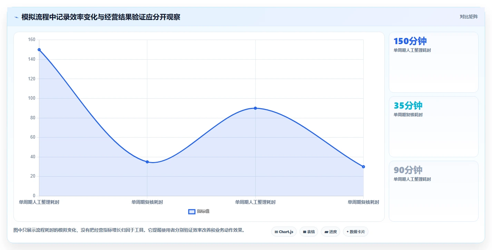
Task: Click the 90分钟 card value
Action: pyautogui.click(x=408, y=170)
